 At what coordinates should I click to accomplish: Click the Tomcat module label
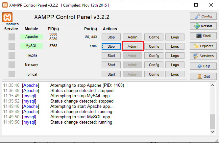click(32, 74)
